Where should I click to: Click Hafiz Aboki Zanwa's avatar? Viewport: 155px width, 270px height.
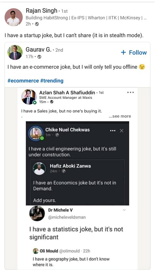pyautogui.click(x=39, y=169)
